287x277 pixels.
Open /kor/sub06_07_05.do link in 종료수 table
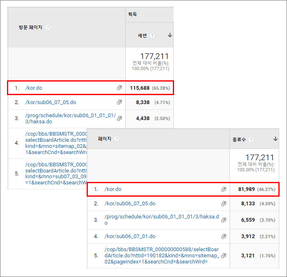tap(130, 204)
